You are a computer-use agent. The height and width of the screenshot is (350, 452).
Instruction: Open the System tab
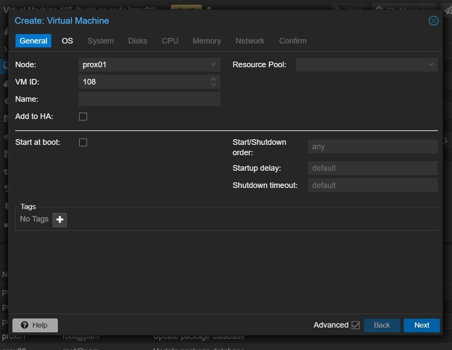[100, 41]
